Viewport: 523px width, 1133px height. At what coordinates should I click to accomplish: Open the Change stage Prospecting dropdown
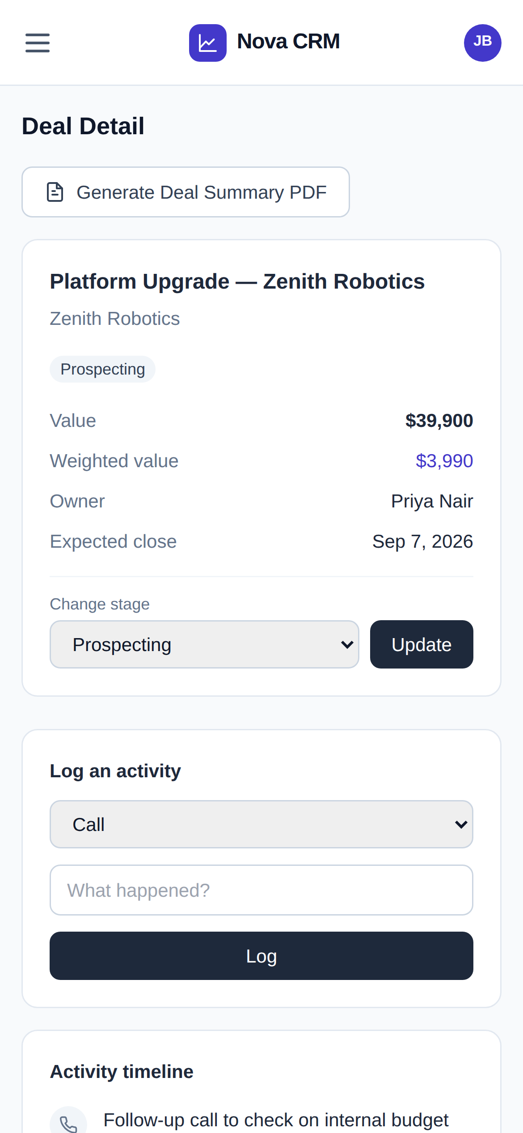tap(204, 644)
